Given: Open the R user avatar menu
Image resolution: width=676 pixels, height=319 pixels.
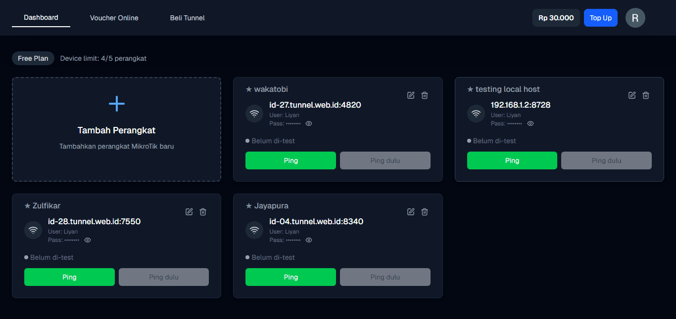Looking at the screenshot, I should pos(635,18).
